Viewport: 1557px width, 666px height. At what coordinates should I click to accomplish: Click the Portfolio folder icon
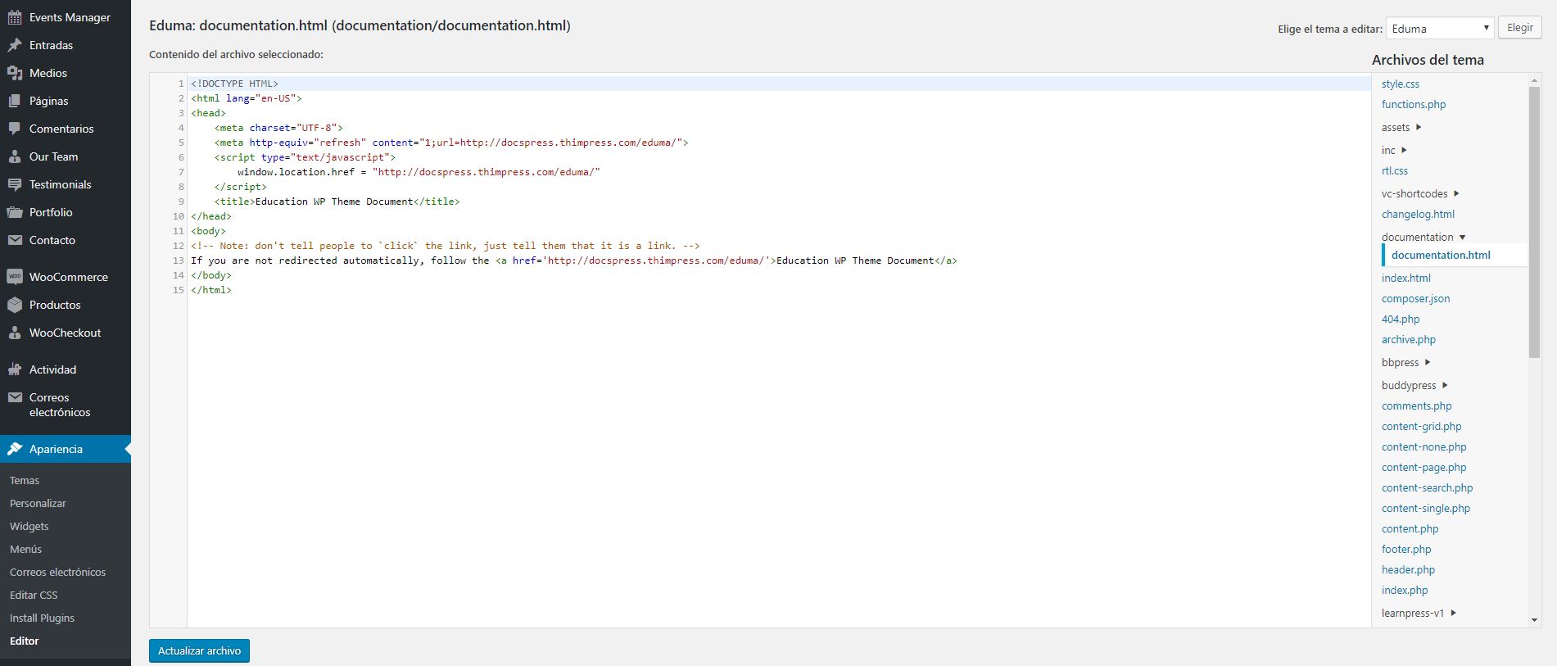click(x=15, y=212)
